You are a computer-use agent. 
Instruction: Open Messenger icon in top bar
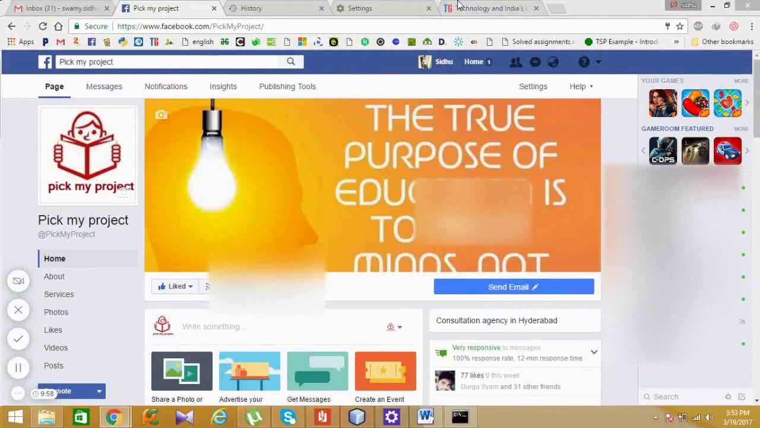click(535, 62)
